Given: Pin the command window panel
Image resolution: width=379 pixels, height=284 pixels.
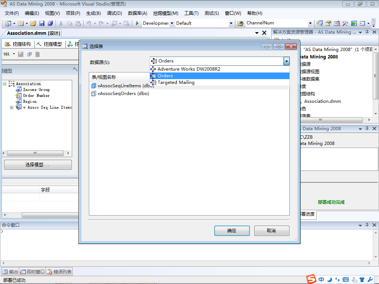Looking at the screenshot, I should pos(367,225).
